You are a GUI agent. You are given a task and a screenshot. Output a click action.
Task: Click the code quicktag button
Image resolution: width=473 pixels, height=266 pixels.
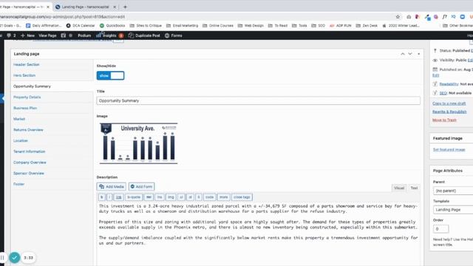(x=209, y=197)
